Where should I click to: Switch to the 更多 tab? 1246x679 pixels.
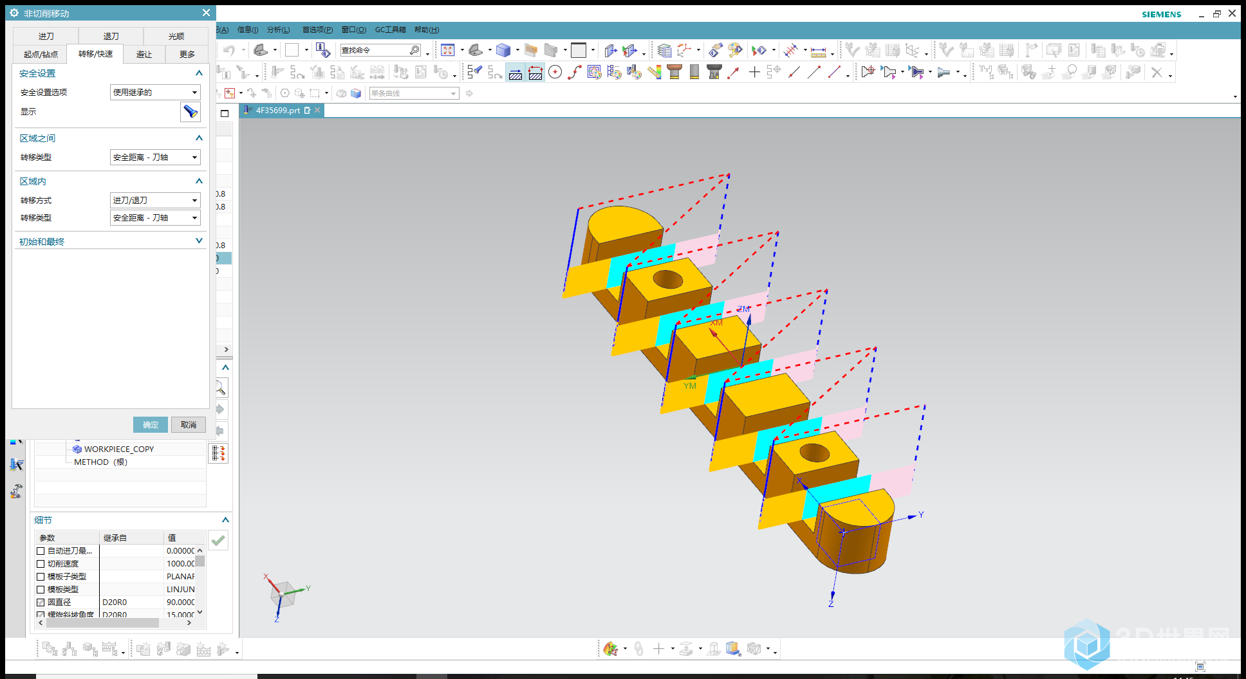click(187, 55)
